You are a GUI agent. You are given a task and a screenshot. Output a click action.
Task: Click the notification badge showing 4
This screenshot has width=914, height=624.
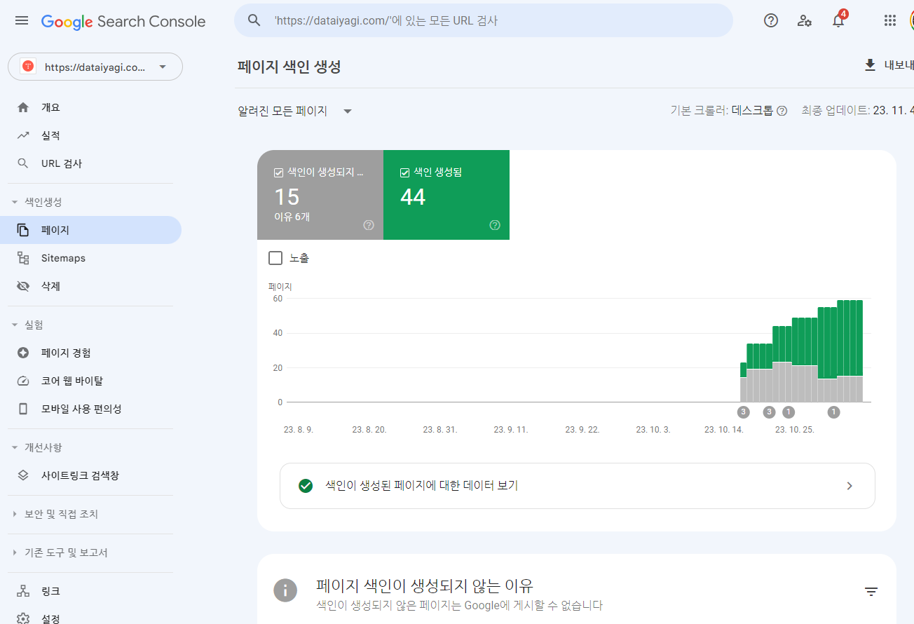[x=843, y=14]
